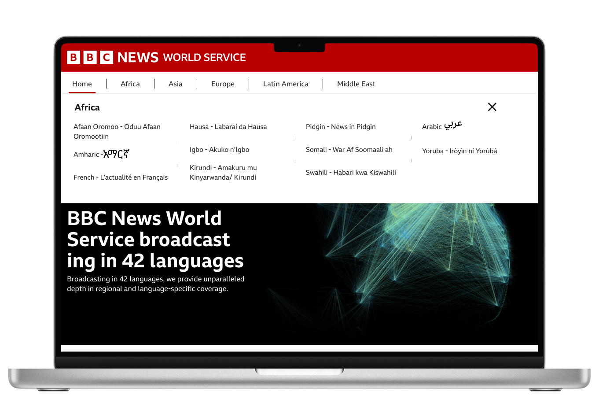The width and height of the screenshot is (599, 395).
Task: Open French - L'actualité en Français
Action: [121, 177]
